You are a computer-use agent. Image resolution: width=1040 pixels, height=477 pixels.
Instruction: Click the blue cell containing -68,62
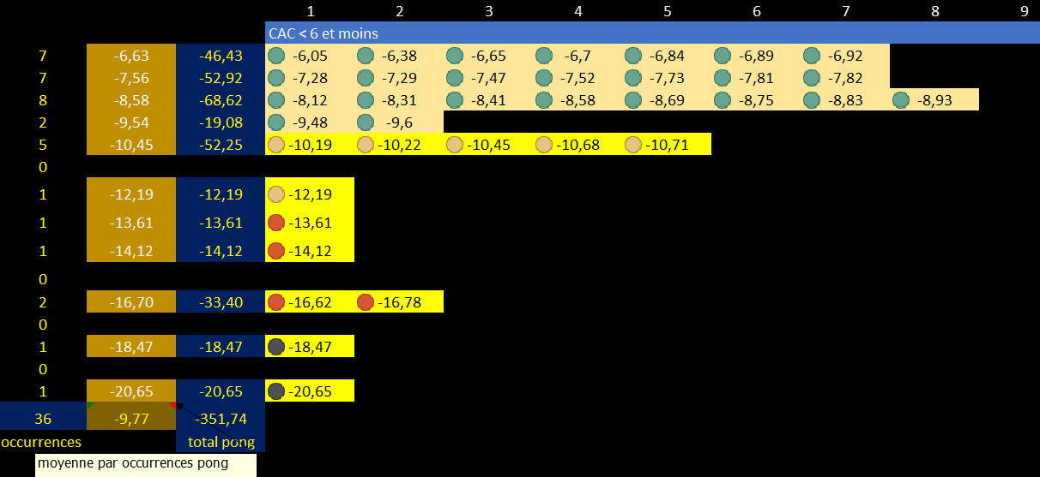[x=221, y=100]
